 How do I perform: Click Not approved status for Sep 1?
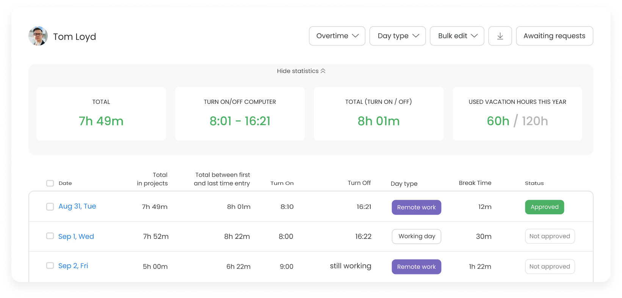(550, 236)
